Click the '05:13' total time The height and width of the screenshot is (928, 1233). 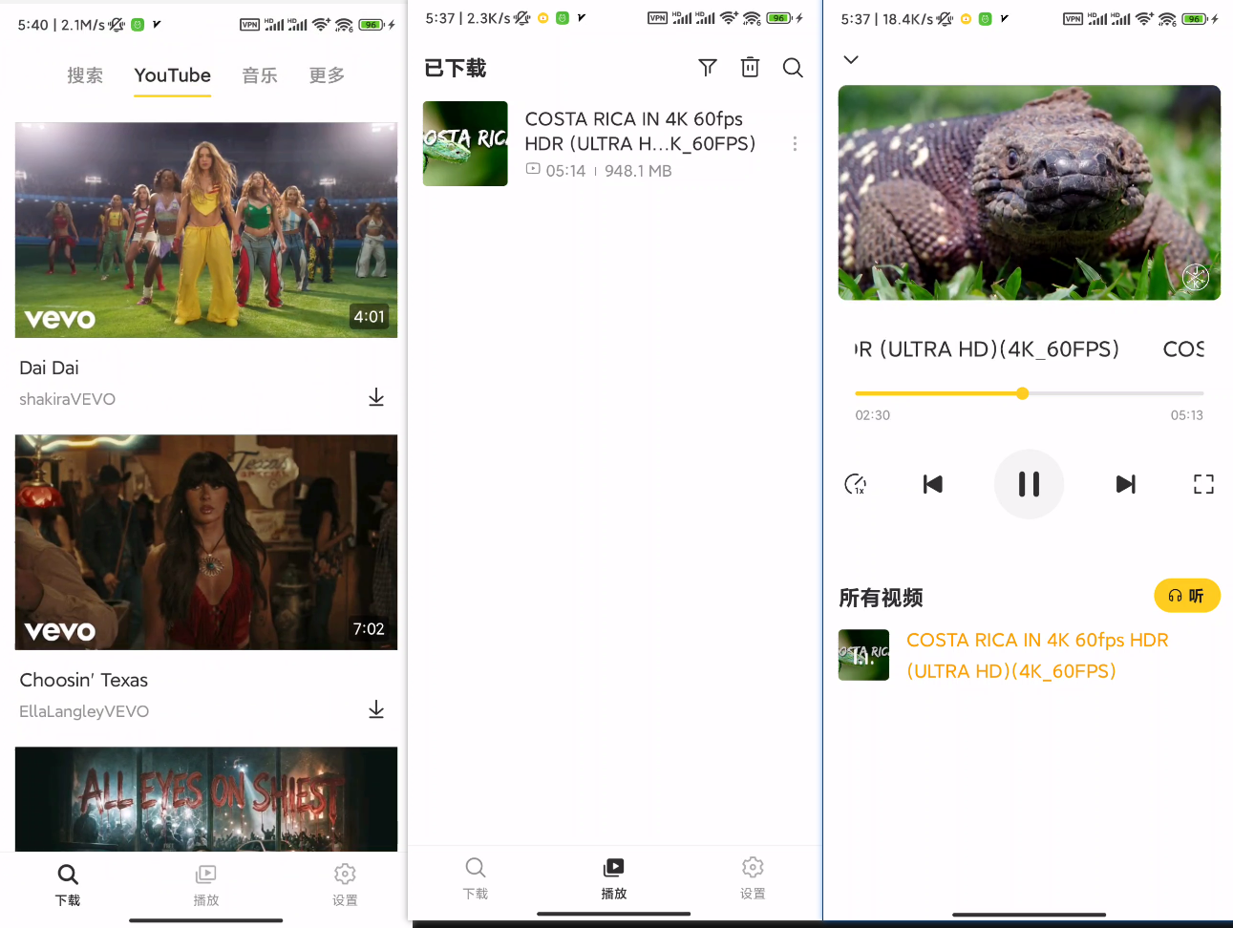[x=1187, y=415]
